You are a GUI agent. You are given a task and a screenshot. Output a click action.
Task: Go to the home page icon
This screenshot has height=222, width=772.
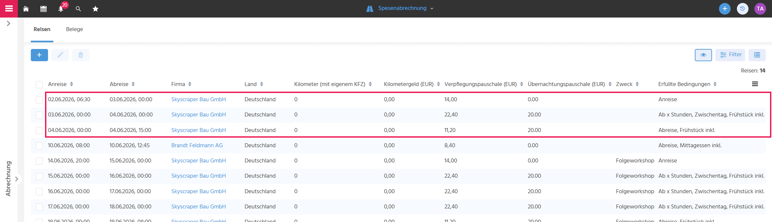coord(26,9)
